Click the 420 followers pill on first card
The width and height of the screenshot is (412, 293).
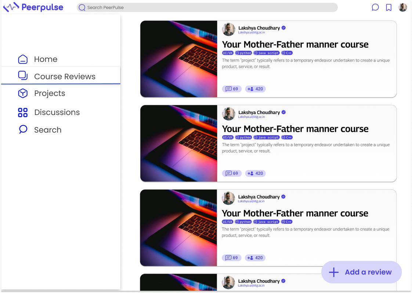pyautogui.click(x=256, y=89)
